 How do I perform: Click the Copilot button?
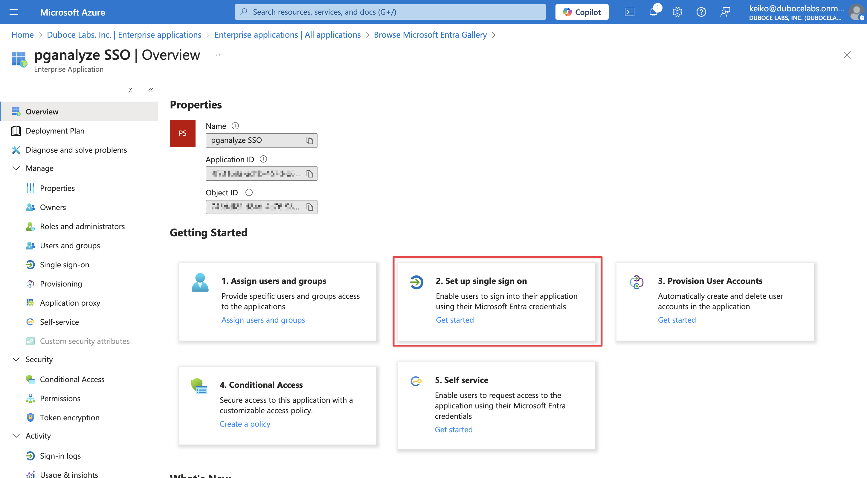pyautogui.click(x=581, y=12)
